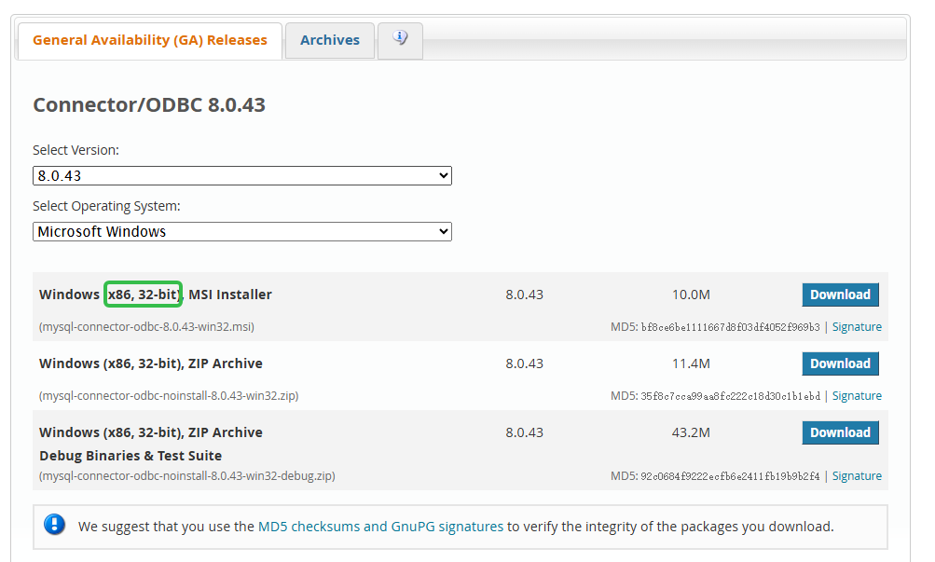The width and height of the screenshot is (935, 562).
Task: Click the MSI Installer MD5 hash value
Action: pos(730,327)
